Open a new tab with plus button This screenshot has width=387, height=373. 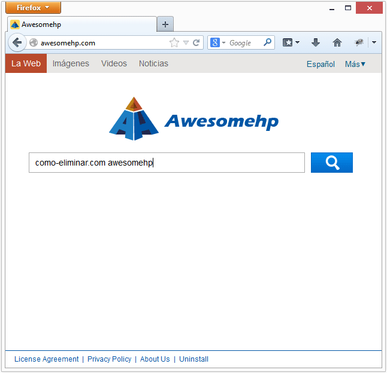tap(165, 25)
